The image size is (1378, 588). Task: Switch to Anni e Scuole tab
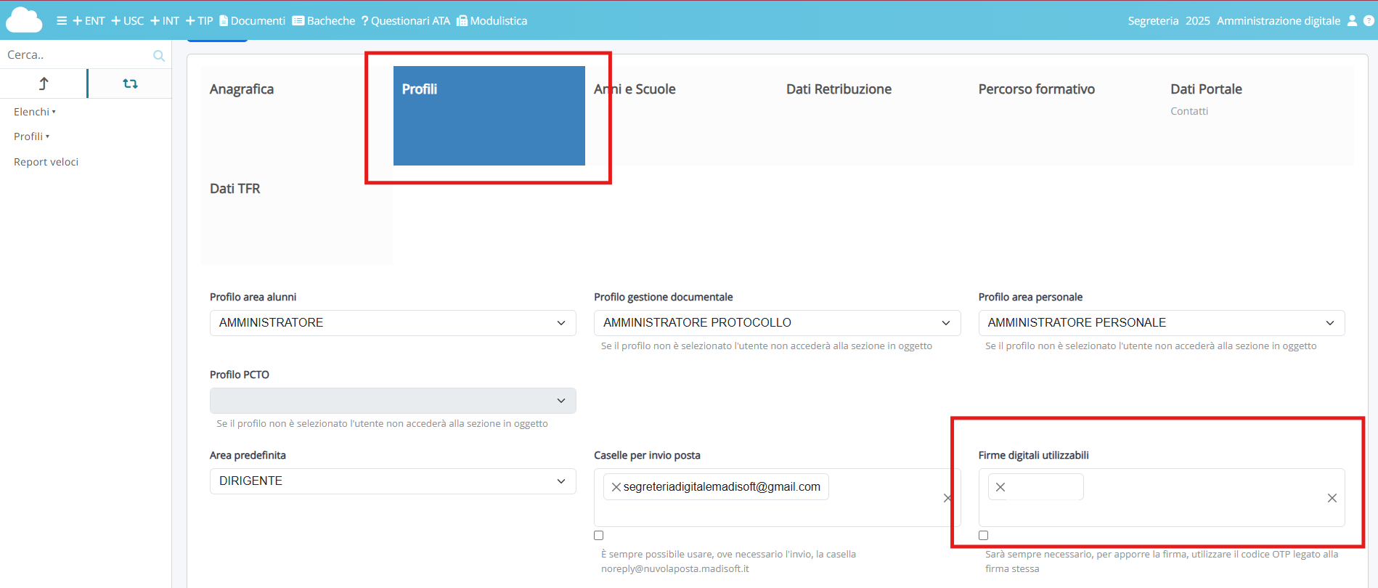(x=681, y=115)
